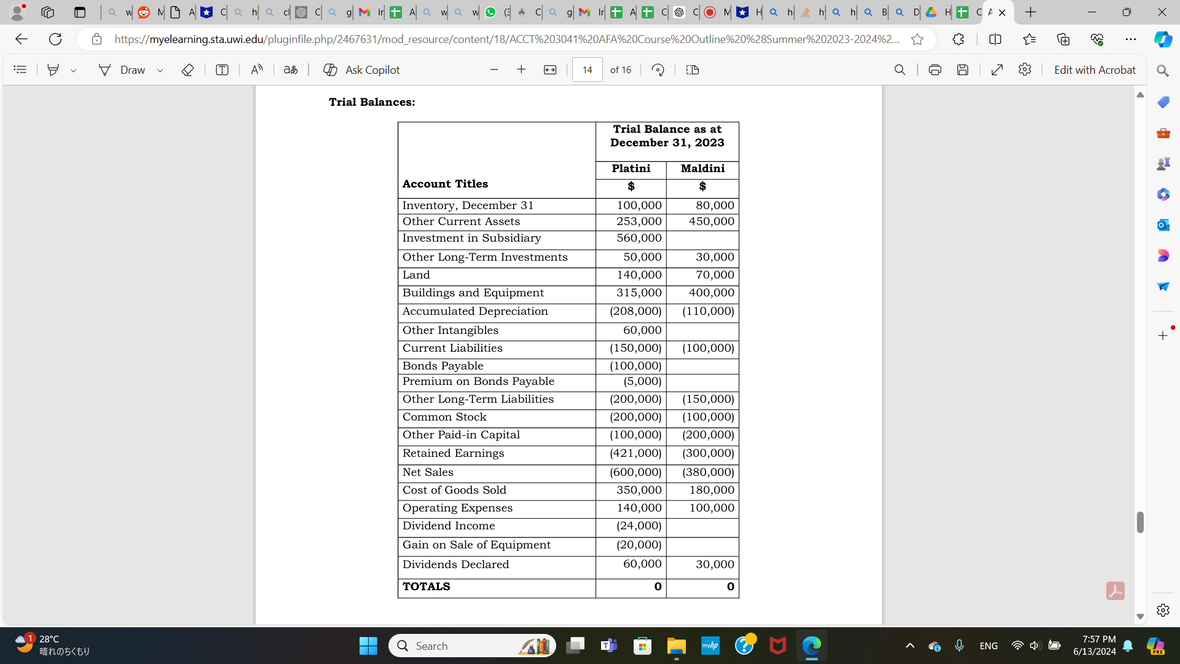1180x664 pixels.
Task: Zoom in the PDF page
Action: [x=521, y=69]
